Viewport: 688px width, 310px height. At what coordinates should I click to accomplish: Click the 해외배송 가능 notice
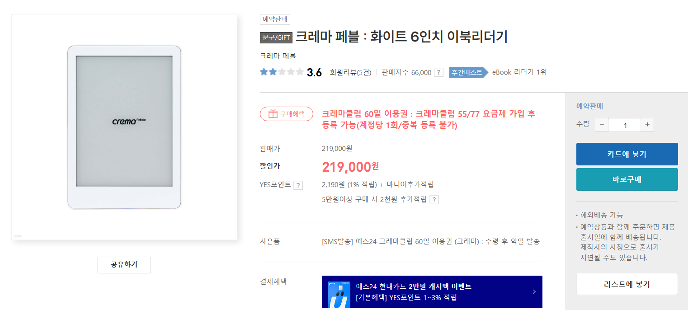tap(602, 215)
